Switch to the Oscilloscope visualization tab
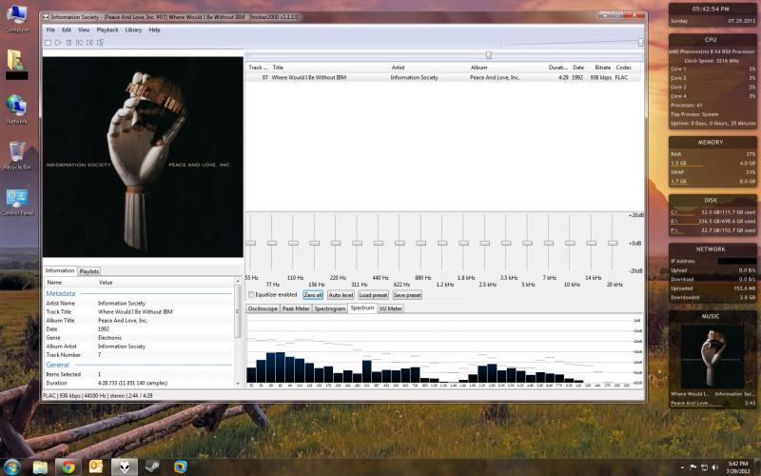This screenshot has width=761, height=476. coord(263,308)
